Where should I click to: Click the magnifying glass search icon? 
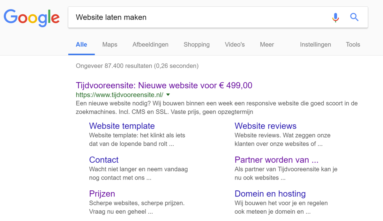pyautogui.click(x=354, y=18)
